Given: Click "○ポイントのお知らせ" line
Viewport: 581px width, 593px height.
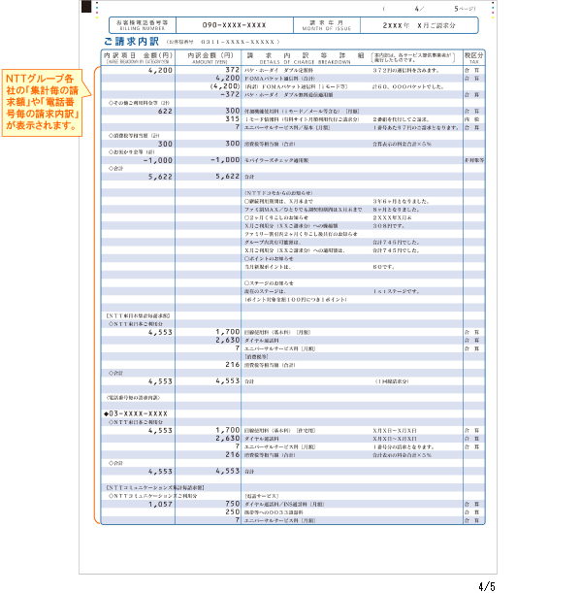Looking at the screenshot, I should click(269, 259).
